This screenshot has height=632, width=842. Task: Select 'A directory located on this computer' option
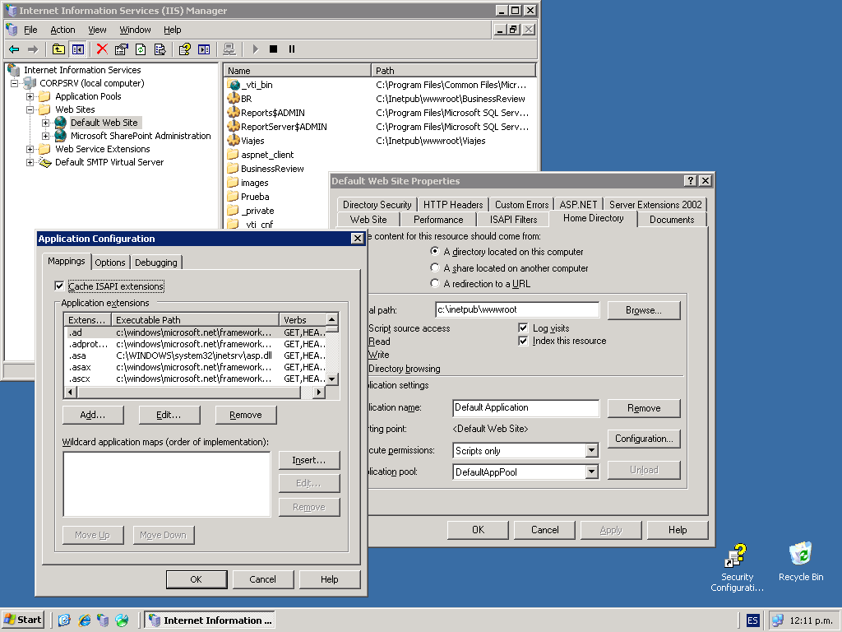point(435,251)
